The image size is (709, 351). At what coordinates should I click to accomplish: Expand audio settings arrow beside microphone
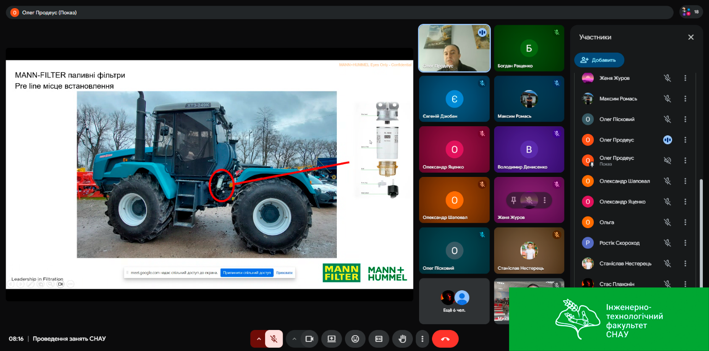point(259,339)
